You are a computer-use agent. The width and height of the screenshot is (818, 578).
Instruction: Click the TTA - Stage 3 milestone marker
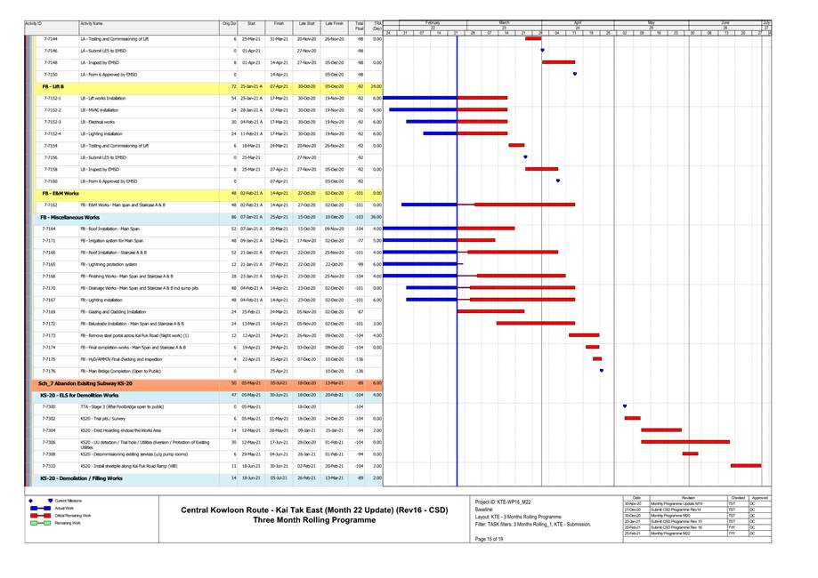pos(625,406)
